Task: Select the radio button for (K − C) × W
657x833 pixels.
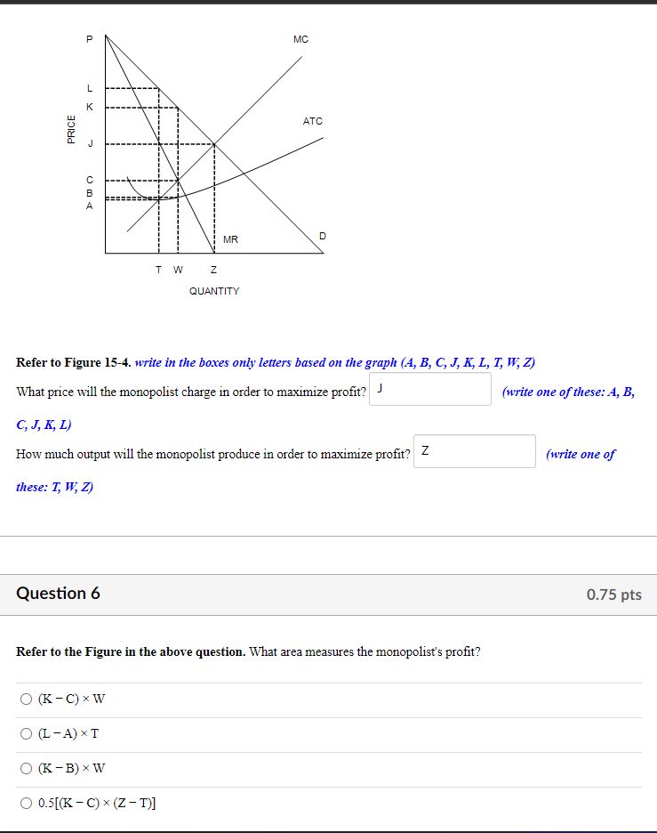Action: coord(26,699)
